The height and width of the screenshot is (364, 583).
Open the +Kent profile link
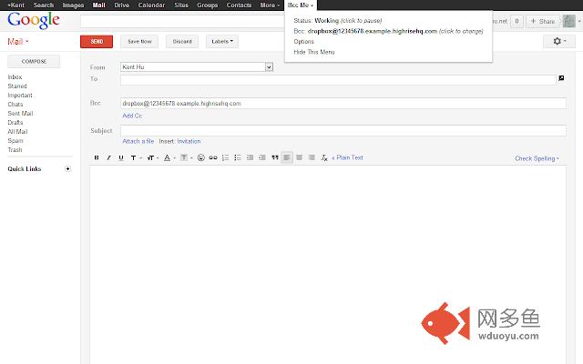click(15, 5)
